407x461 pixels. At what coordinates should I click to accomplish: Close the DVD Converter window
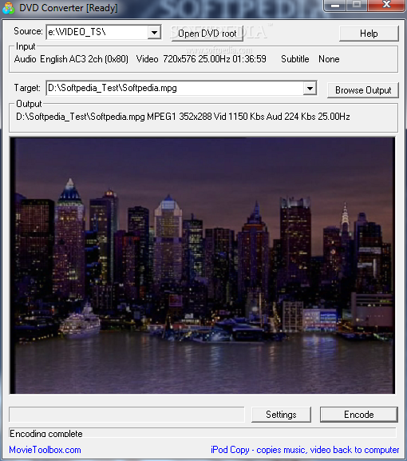(387, 6)
